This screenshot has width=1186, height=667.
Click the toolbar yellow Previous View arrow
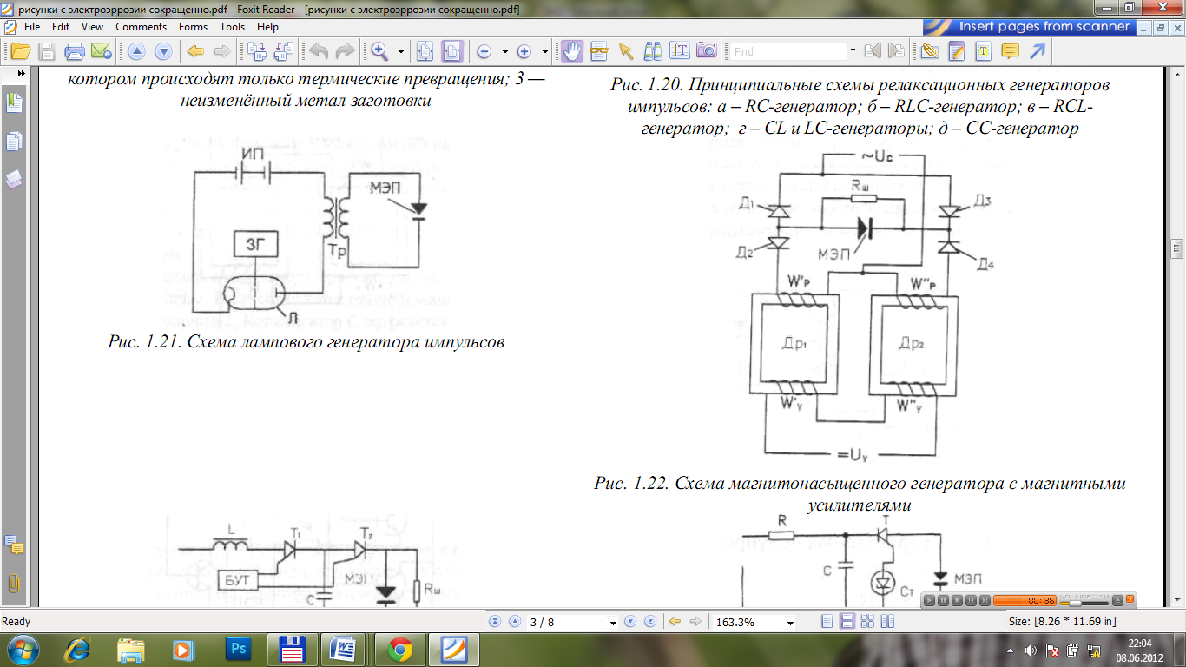pyautogui.click(x=196, y=51)
